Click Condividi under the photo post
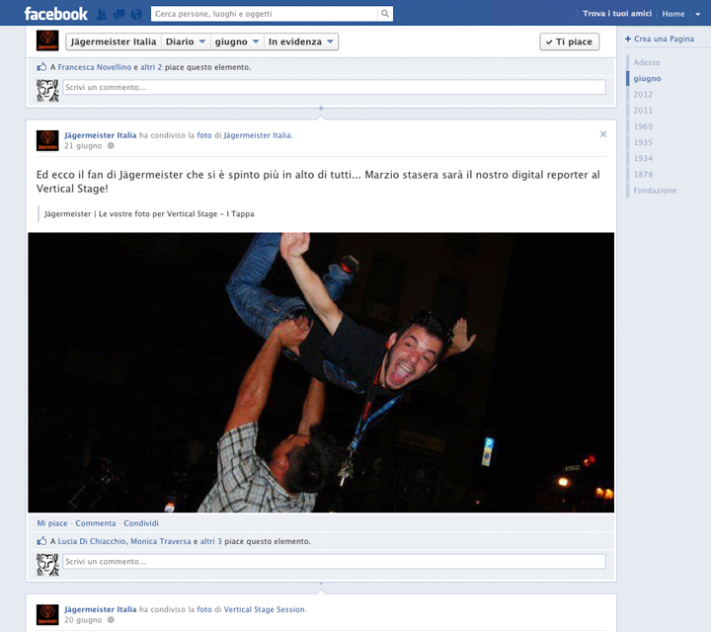 point(141,523)
